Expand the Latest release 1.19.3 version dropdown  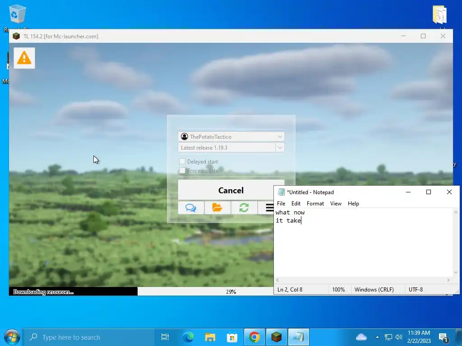pyautogui.click(x=280, y=147)
